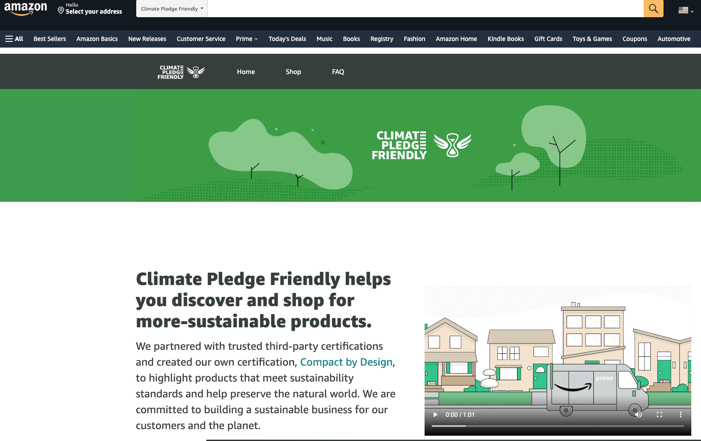Expand the Prime dropdown menu
Image resolution: width=701 pixels, height=441 pixels.
tap(247, 39)
